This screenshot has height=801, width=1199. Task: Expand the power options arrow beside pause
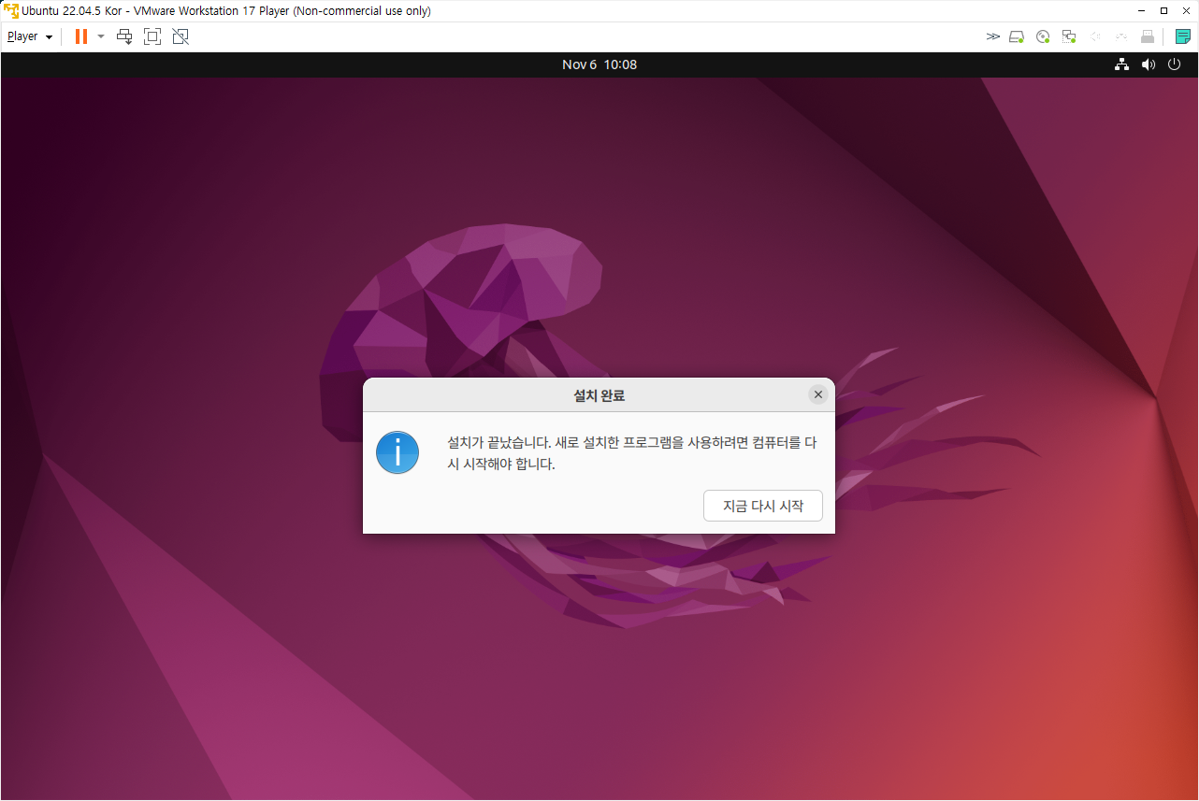101,36
